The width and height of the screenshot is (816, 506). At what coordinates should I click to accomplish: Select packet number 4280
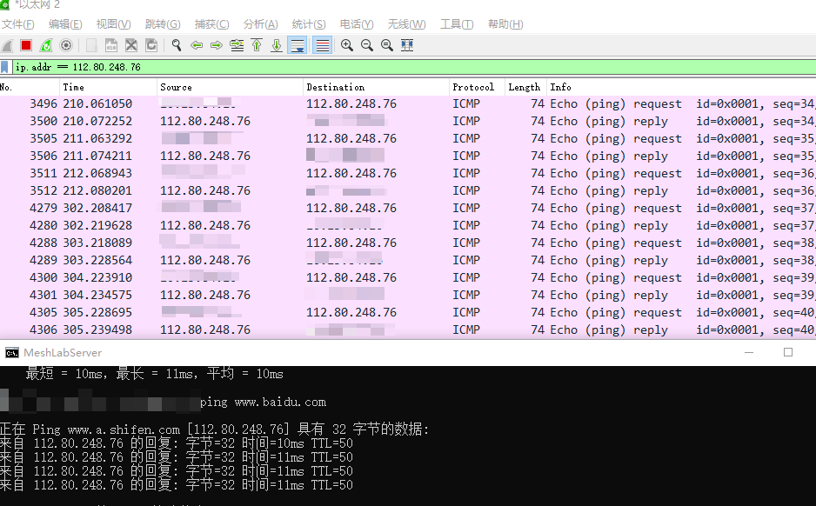pos(408,226)
